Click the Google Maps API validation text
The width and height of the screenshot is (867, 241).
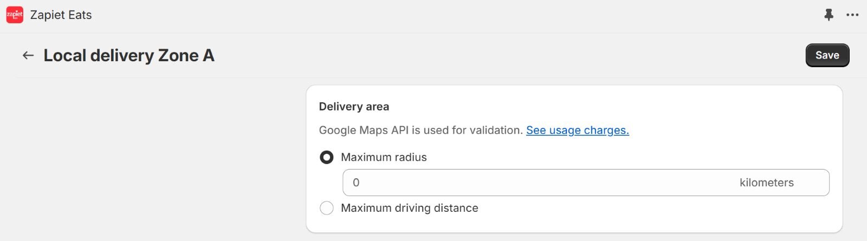pos(420,131)
